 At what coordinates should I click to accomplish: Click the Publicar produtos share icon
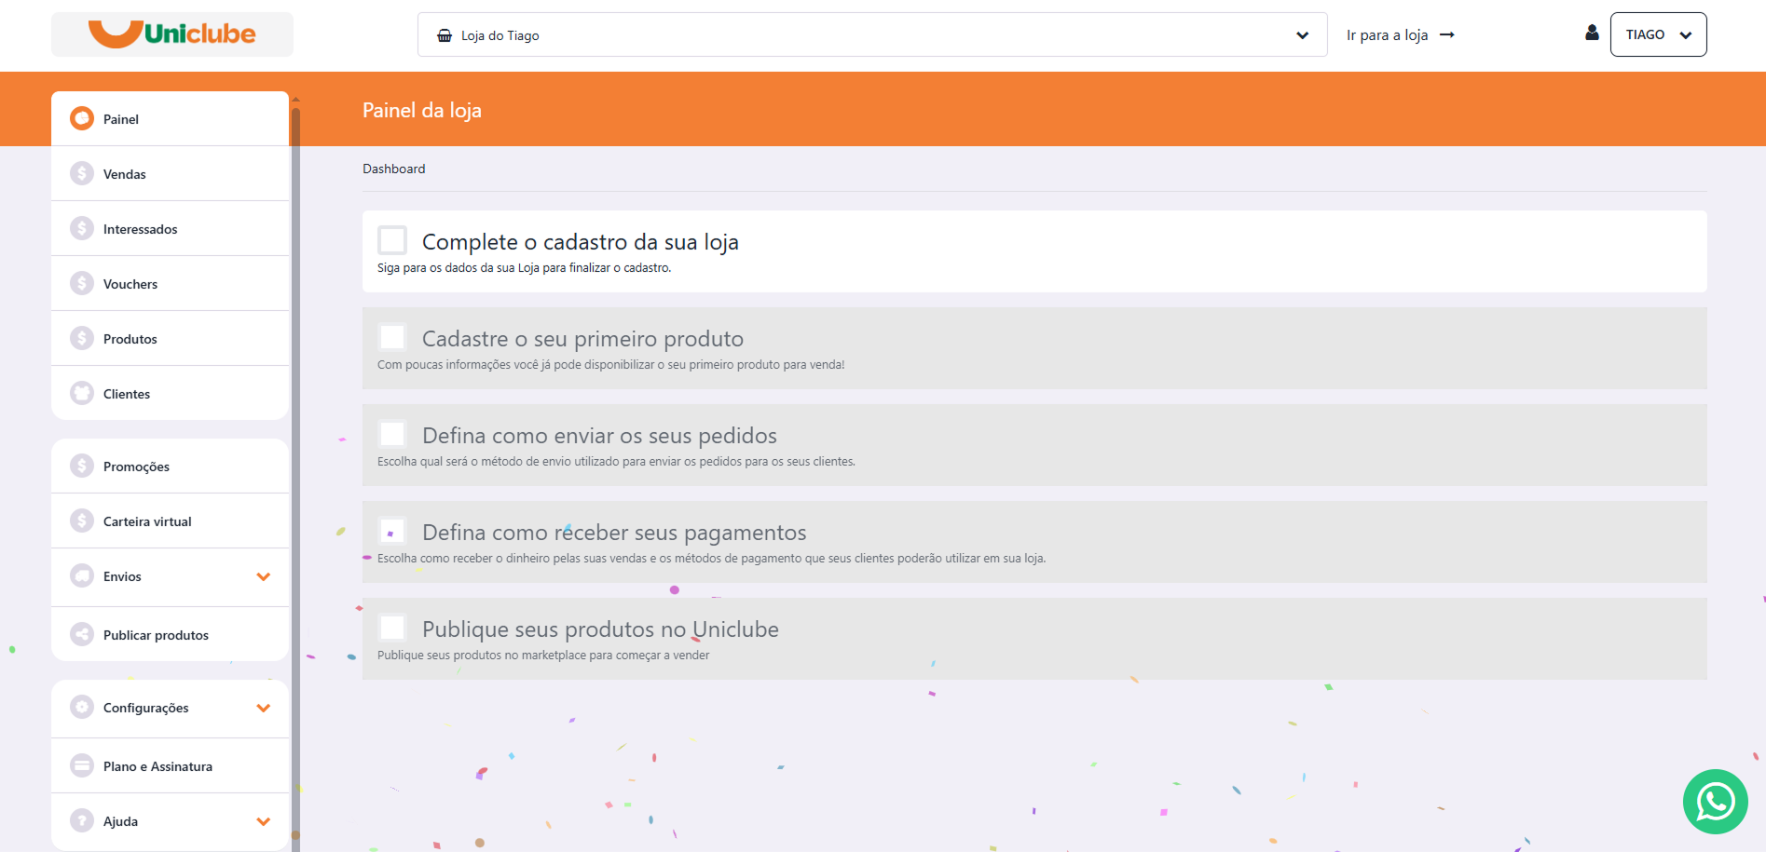(82, 634)
